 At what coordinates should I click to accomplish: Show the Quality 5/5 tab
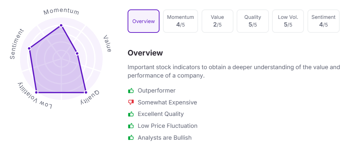pyautogui.click(x=253, y=21)
